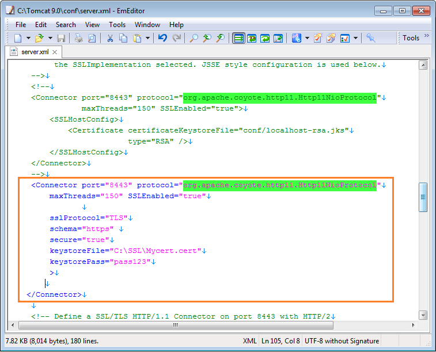
Task: Click the Cut scissors icon
Action: click(x=110, y=38)
